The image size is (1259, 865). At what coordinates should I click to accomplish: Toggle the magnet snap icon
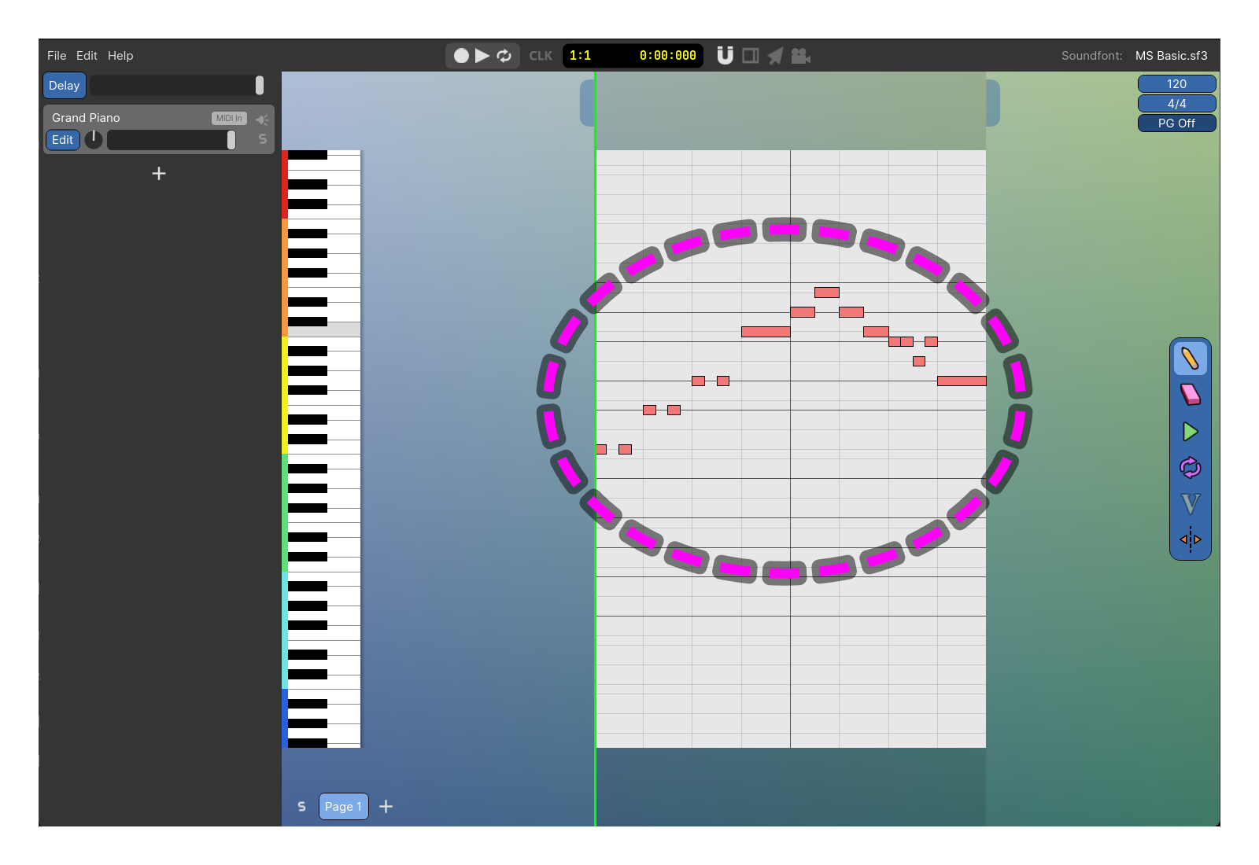click(725, 56)
